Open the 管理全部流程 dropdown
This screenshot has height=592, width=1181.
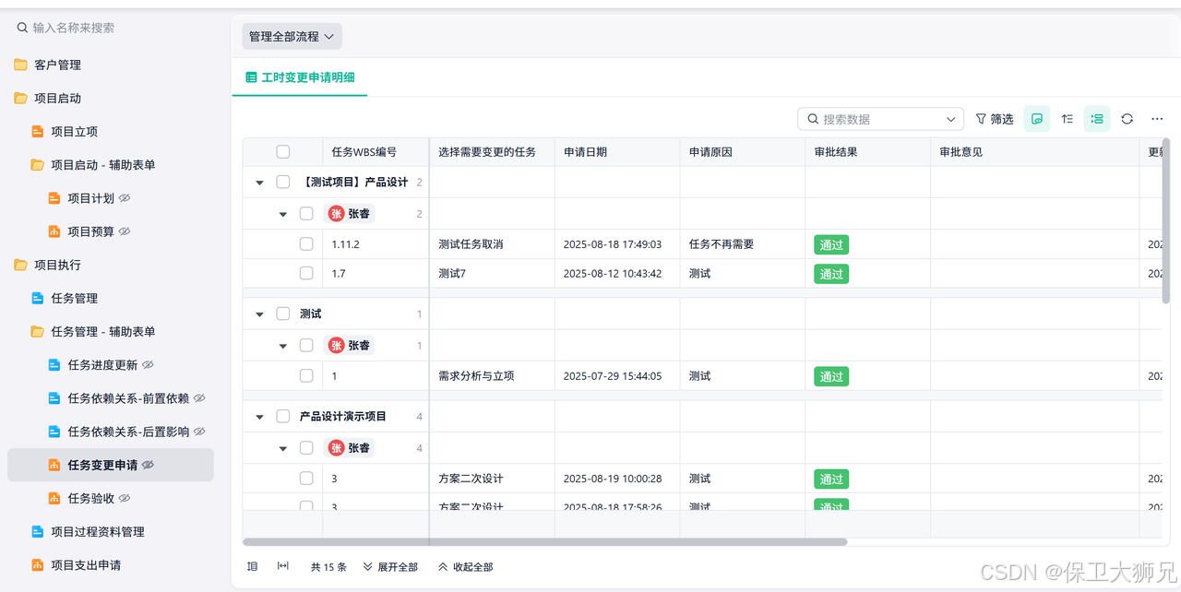[292, 36]
